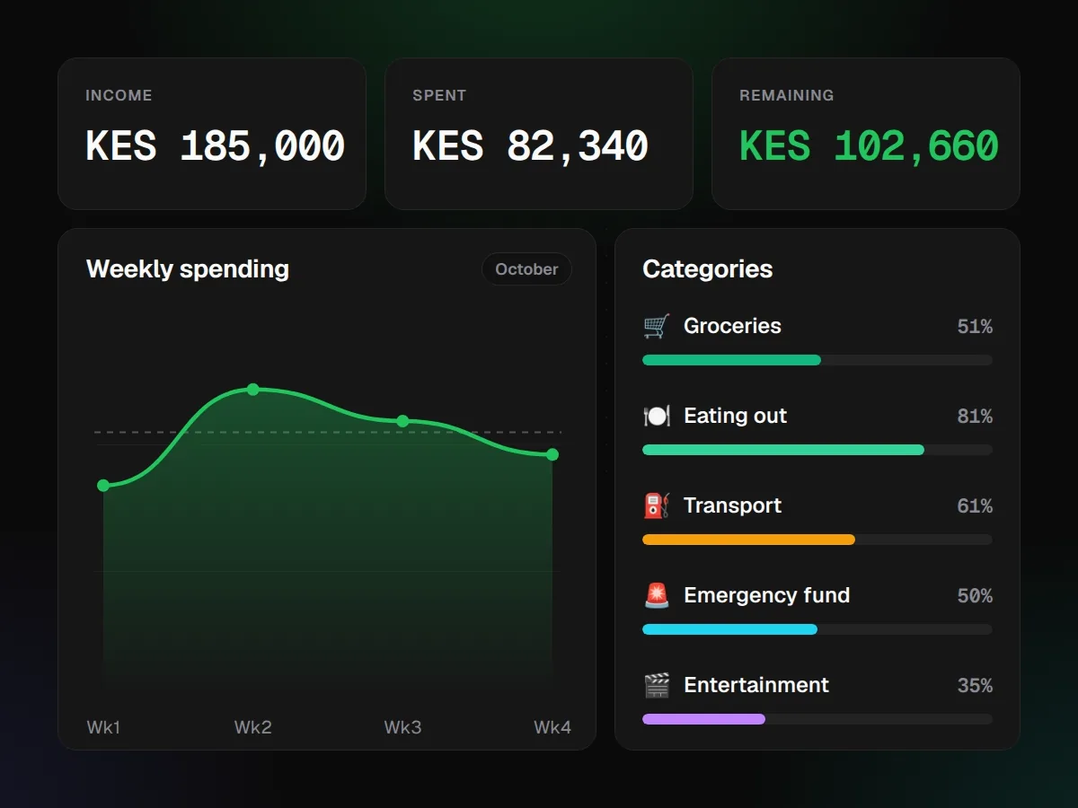The width and height of the screenshot is (1078, 808).
Task: Click the 81% Eating out percentage
Action: pyautogui.click(x=975, y=417)
